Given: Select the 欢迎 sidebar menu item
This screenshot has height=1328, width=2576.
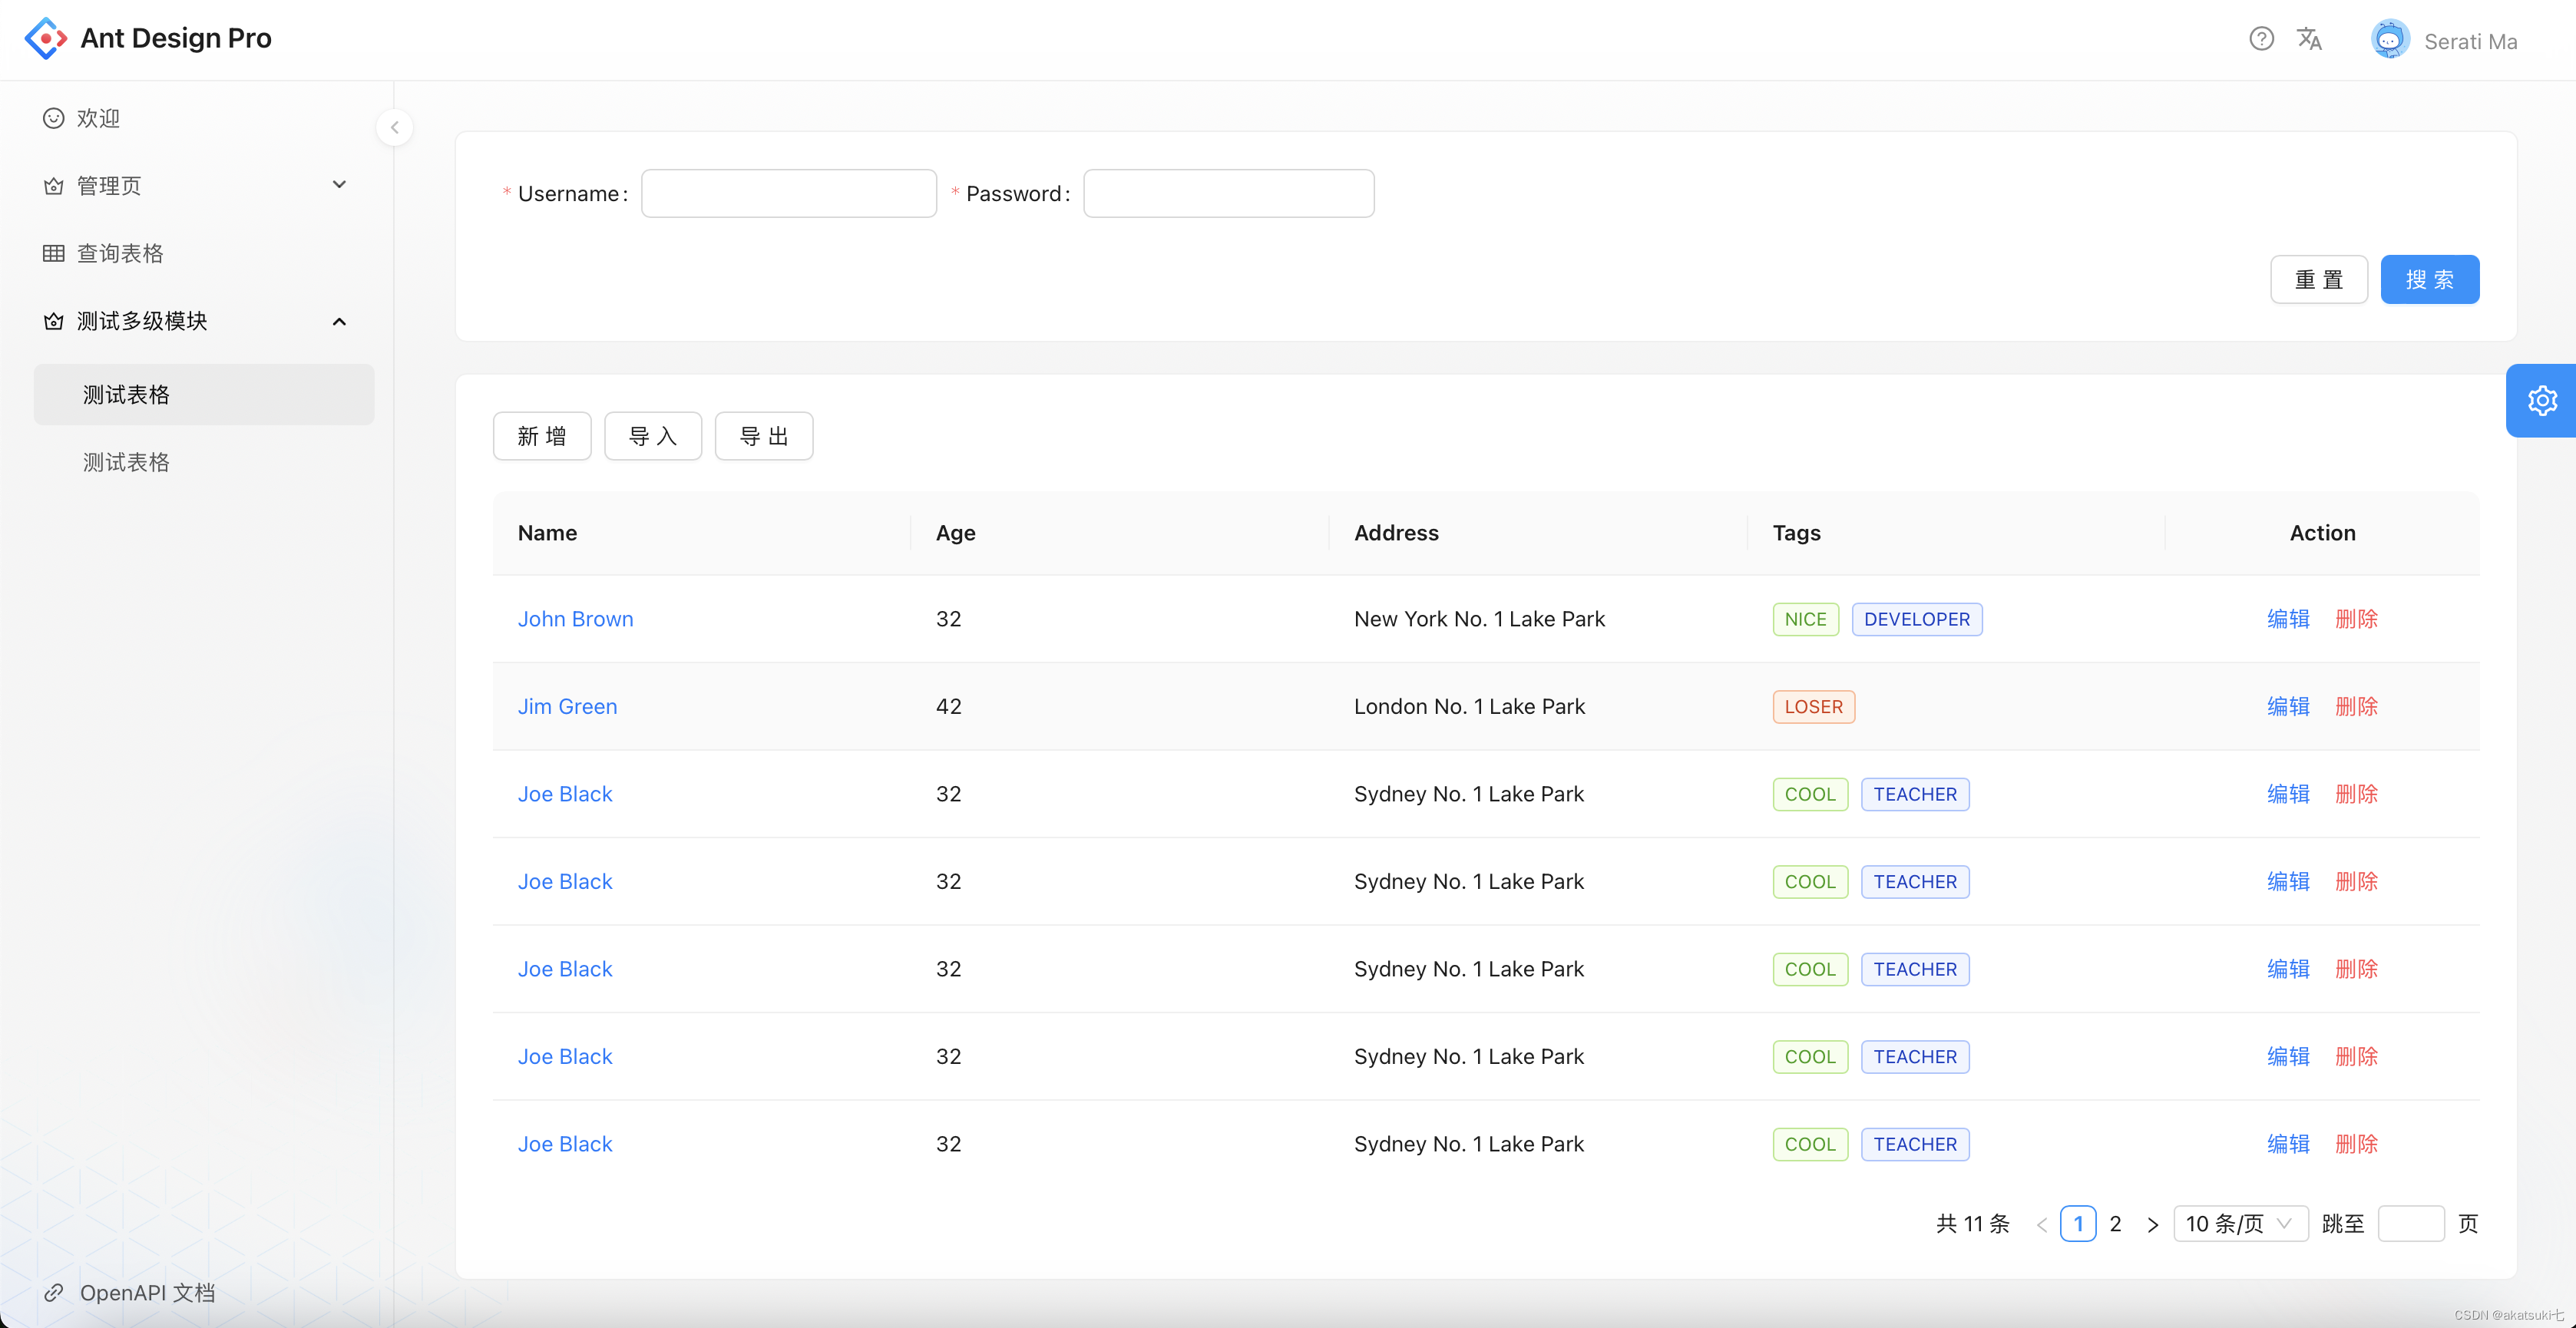Looking at the screenshot, I should pos(98,118).
